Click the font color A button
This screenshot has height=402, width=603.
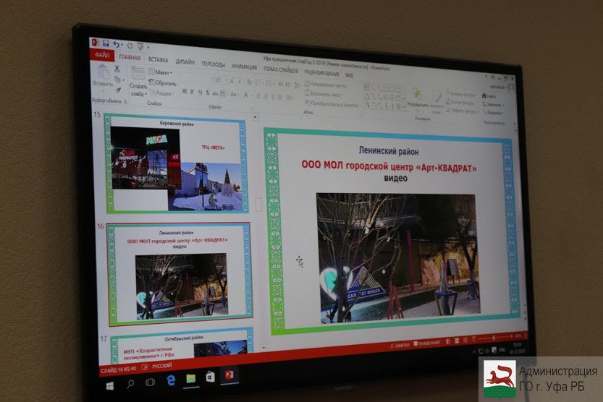click(247, 95)
